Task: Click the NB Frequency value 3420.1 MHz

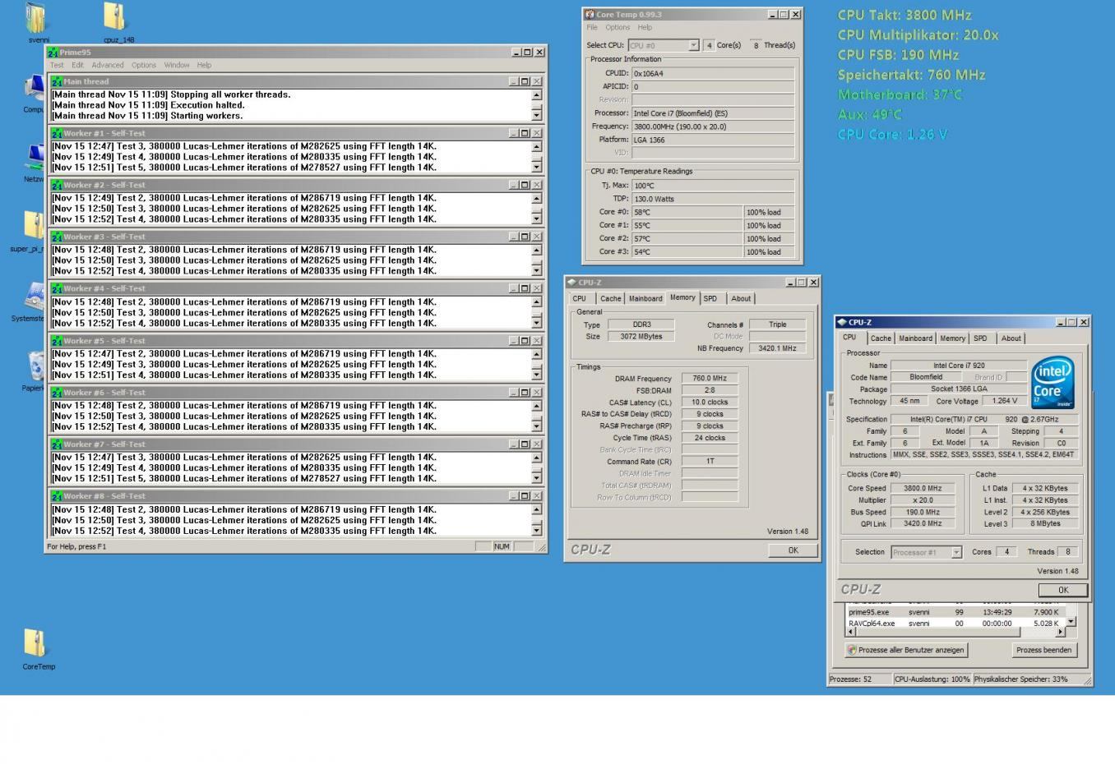Action: (x=777, y=348)
